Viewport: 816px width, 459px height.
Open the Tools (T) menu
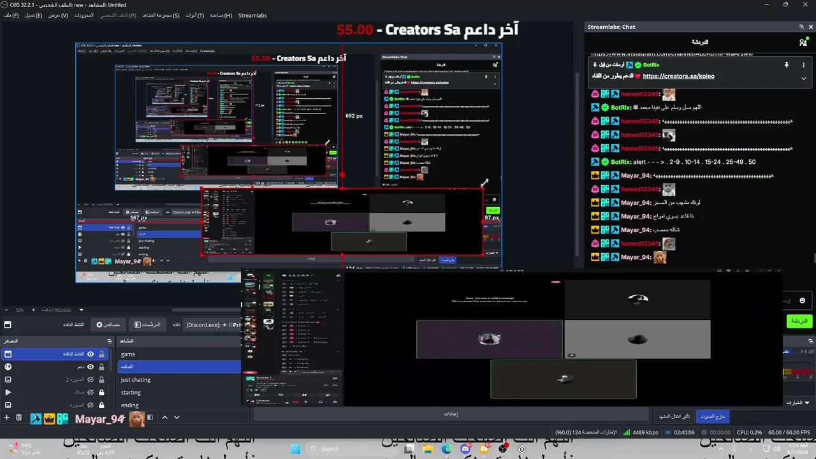click(x=195, y=15)
